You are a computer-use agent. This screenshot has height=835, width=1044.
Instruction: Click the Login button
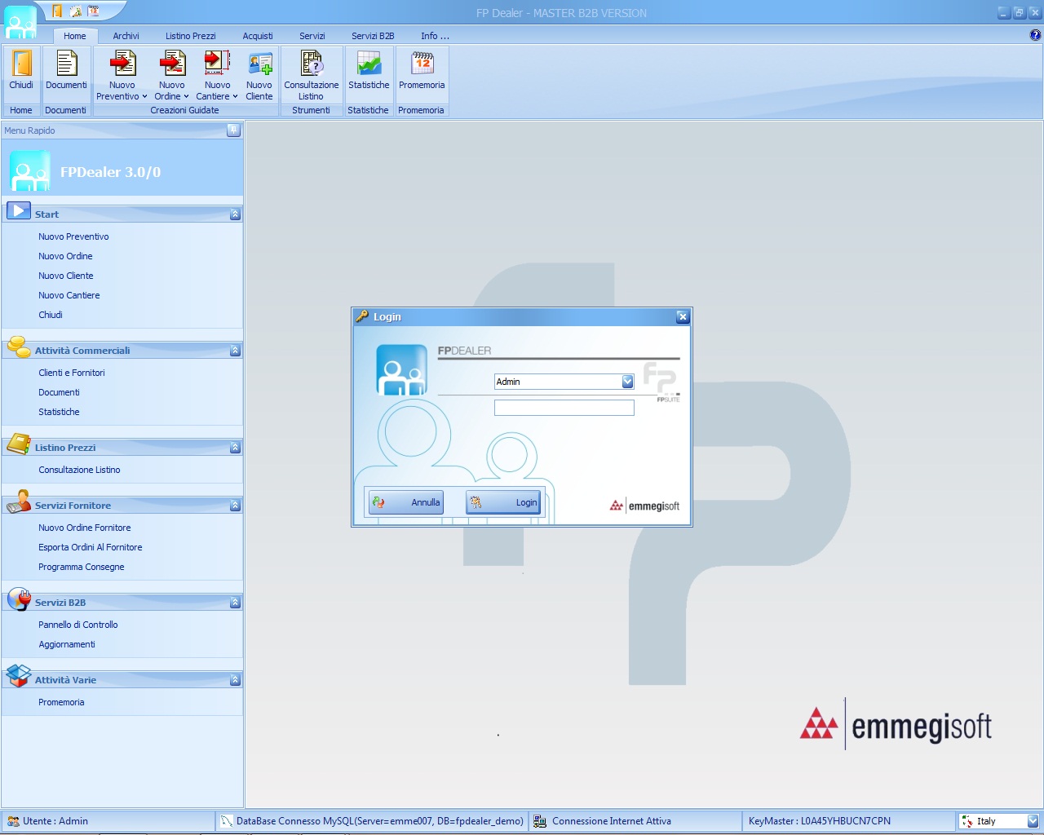[x=503, y=502]
